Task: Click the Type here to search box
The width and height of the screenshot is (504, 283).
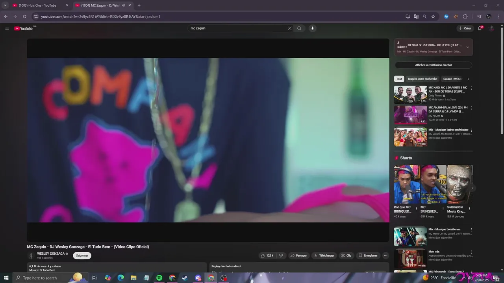Action: (50, 278)
